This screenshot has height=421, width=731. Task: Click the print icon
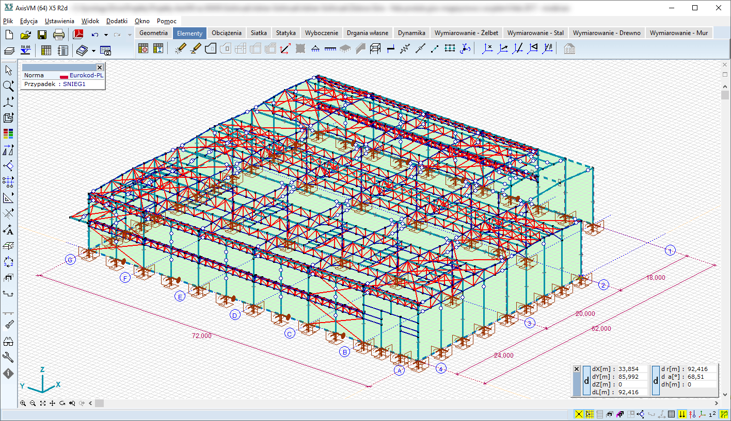59,35
